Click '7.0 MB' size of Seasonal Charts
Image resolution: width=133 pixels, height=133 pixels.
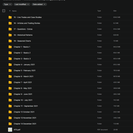pyautogui.click(x=116, y=41)
